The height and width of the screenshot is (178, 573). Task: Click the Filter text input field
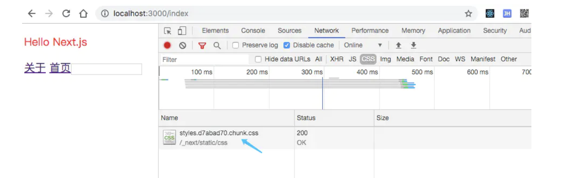click(x=204, y=59)
